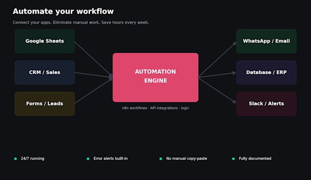Click green dot beside Error alerts built-in
The width and height of the screenshot is (311, 180).
pyautogui.click(x=88, y=159)
